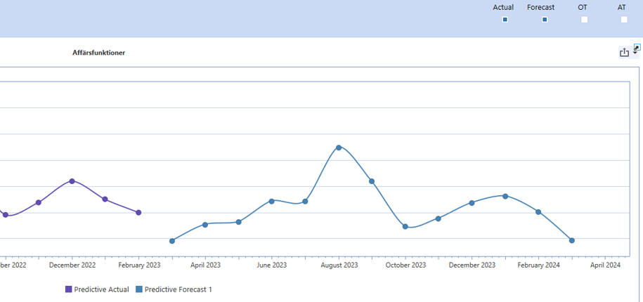Image resolution: width=643 pixels, height=302 pixels.
Task: Open the small dropdown arrow beside export icon
Action: tap(635, 53)
